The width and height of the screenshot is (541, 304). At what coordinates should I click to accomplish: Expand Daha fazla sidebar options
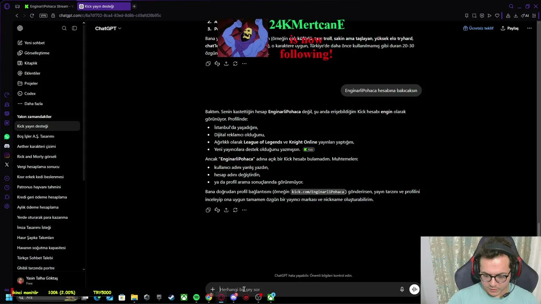point(47,103)
